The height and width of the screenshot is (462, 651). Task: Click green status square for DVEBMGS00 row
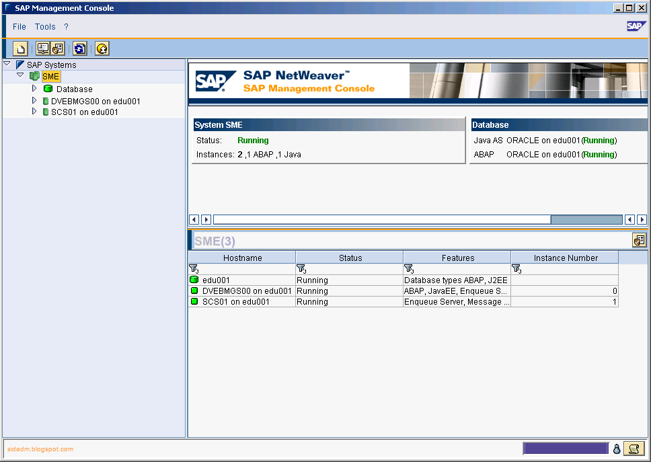194,291
